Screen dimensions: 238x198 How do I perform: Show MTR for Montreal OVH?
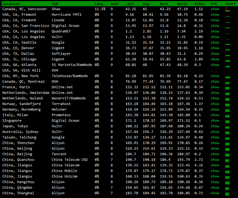point(215,81)
